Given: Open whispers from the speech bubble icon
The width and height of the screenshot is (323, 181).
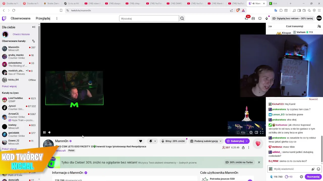Looking at the screenshot, I should click(x=260, y=18).
